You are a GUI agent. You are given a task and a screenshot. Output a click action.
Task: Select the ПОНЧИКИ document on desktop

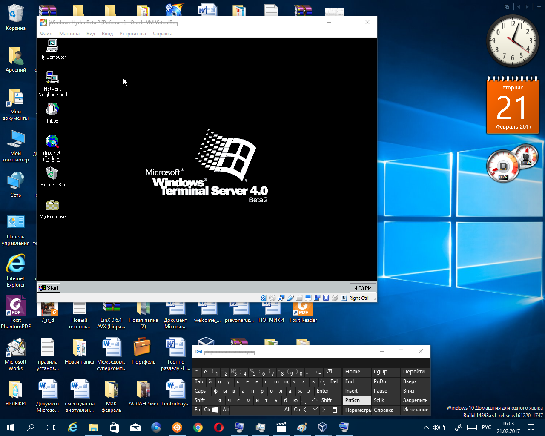point(271,312)
